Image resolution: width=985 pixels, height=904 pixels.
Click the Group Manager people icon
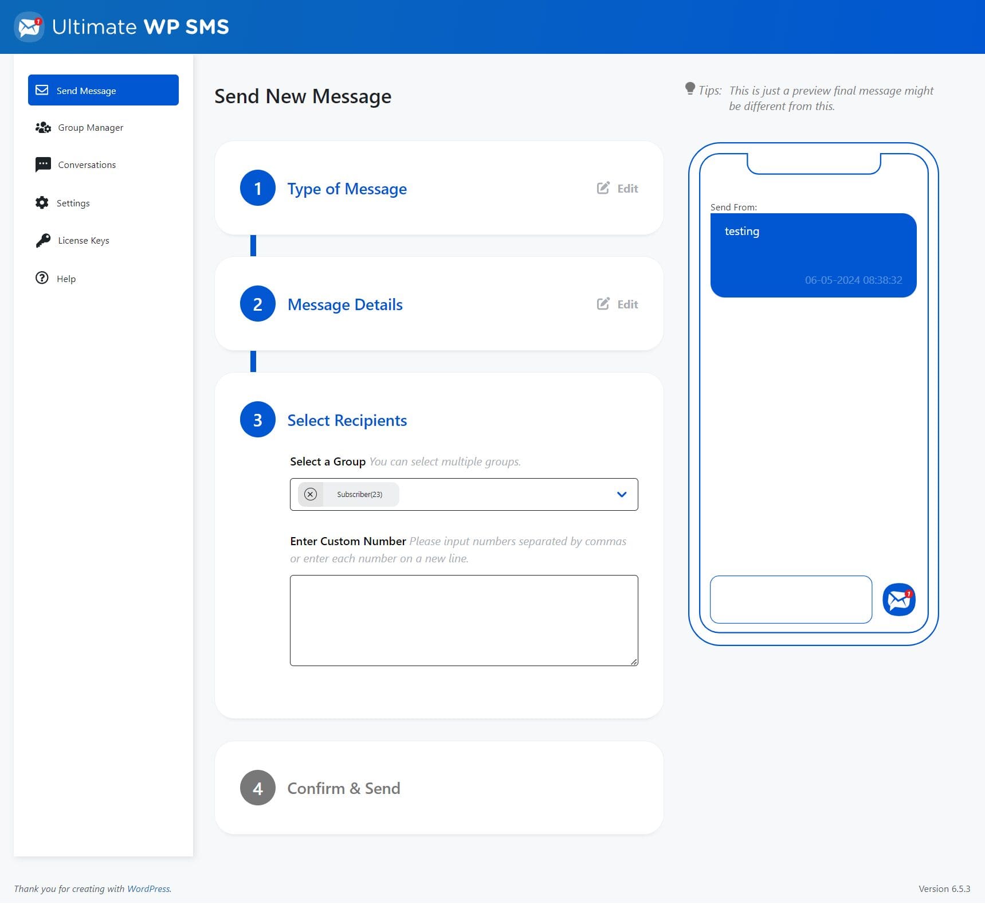[x=43, y=127]
